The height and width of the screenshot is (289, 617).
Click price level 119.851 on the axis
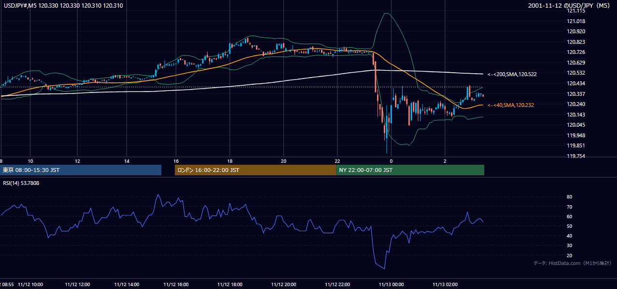pyautogui.click(x=576, y=145)
